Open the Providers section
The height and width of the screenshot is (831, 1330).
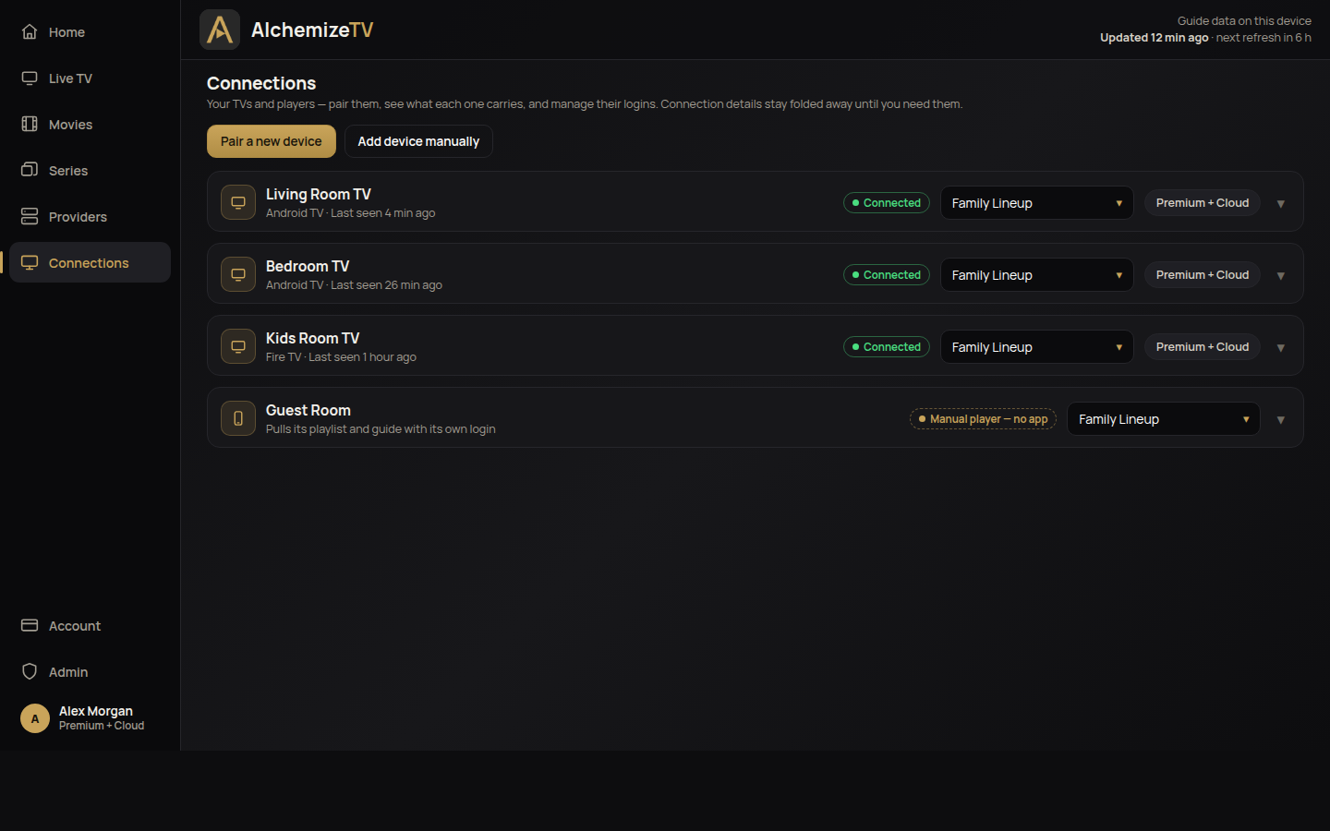point(90,216)
